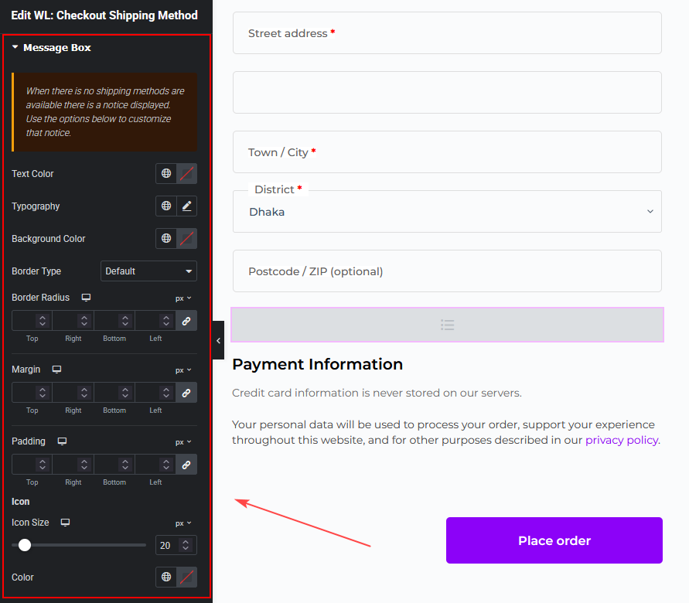689x603 pixels.
Task: Open global colors for Background Color
Action: pos(166,238)
